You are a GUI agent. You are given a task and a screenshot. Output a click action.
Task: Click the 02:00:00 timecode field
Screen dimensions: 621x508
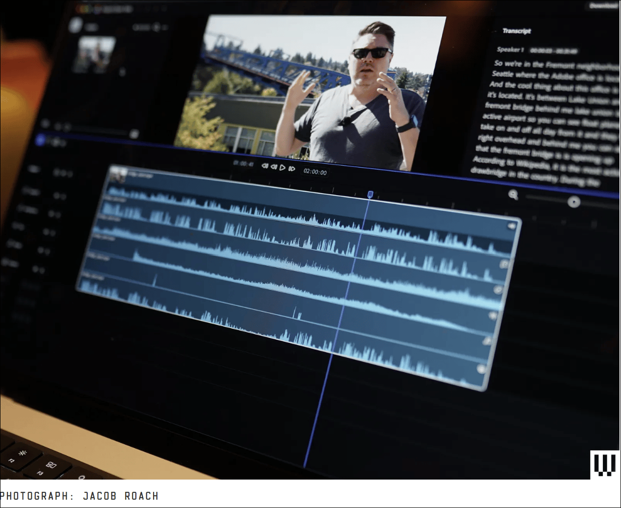click(315, 172)
